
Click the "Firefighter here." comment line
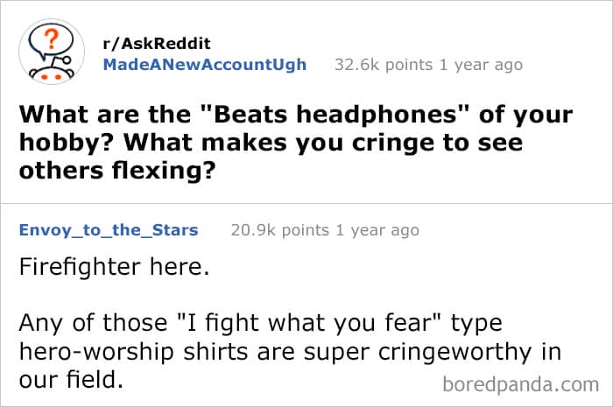click(x=114, y=267)
